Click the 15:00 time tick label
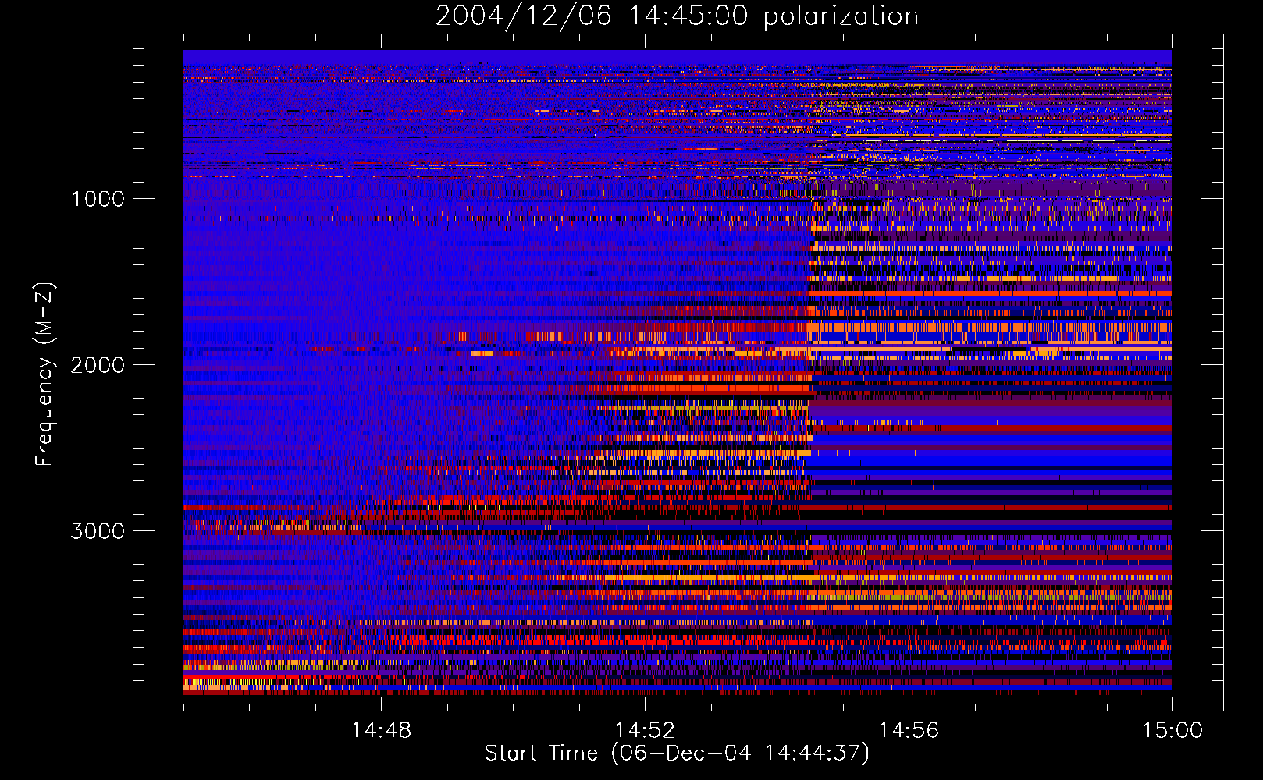This screenshot has height=780, width=1263. (x=1172, y=731)
